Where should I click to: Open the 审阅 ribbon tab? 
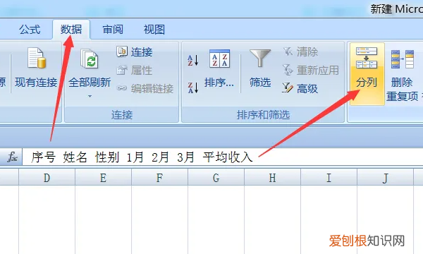[x=113, y=30]
